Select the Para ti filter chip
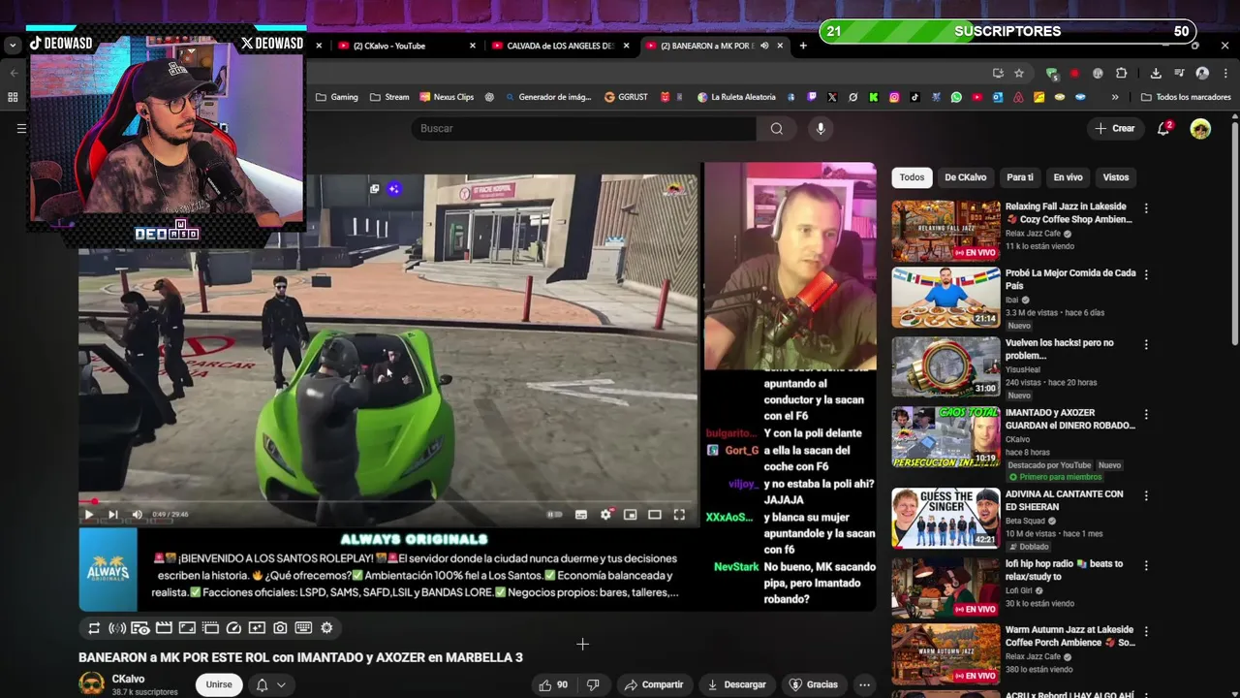The height and width of the screenshot is (698, 1240). pyautogui.click(x=1019, y=177)
